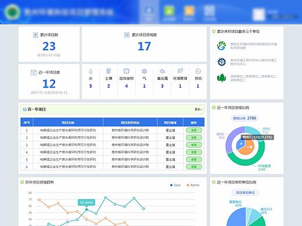Open the grid-style navigation icon in header
Viewport: 302px width, 226px height.
pyautogui.click(x=209, y=10)
